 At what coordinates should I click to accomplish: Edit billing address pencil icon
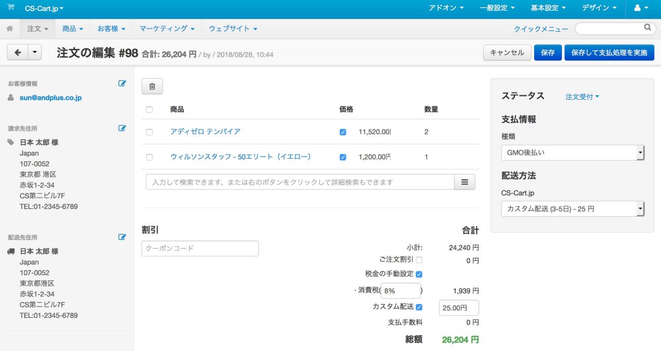pyautogui.click(x=122, y=128)
